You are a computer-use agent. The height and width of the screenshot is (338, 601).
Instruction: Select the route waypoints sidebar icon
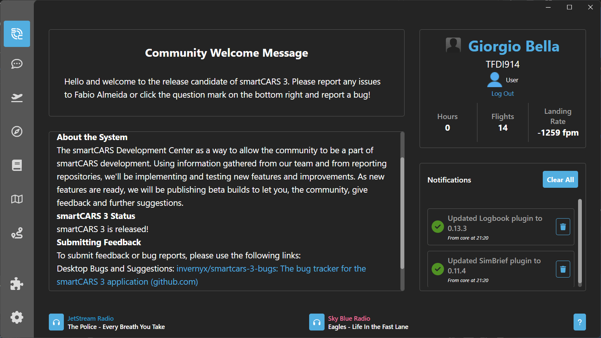pyautogui.click(x=17, y=233)
